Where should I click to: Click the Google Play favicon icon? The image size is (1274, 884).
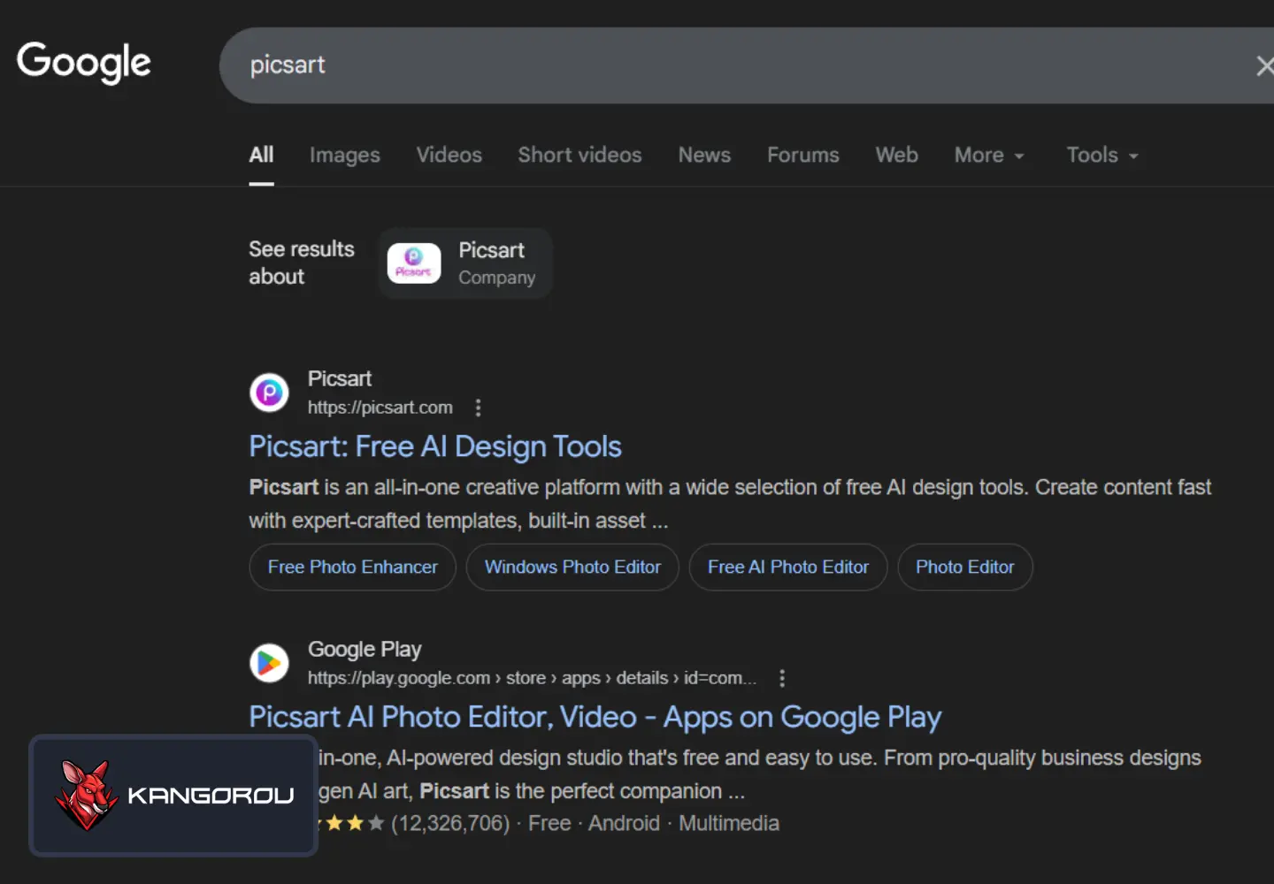click(269, 663)
